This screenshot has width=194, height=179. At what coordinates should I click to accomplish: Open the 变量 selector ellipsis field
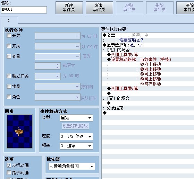click(58, 57)
